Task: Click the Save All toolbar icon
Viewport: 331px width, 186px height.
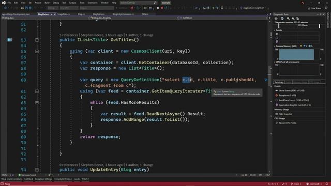Action: (30, 8)
